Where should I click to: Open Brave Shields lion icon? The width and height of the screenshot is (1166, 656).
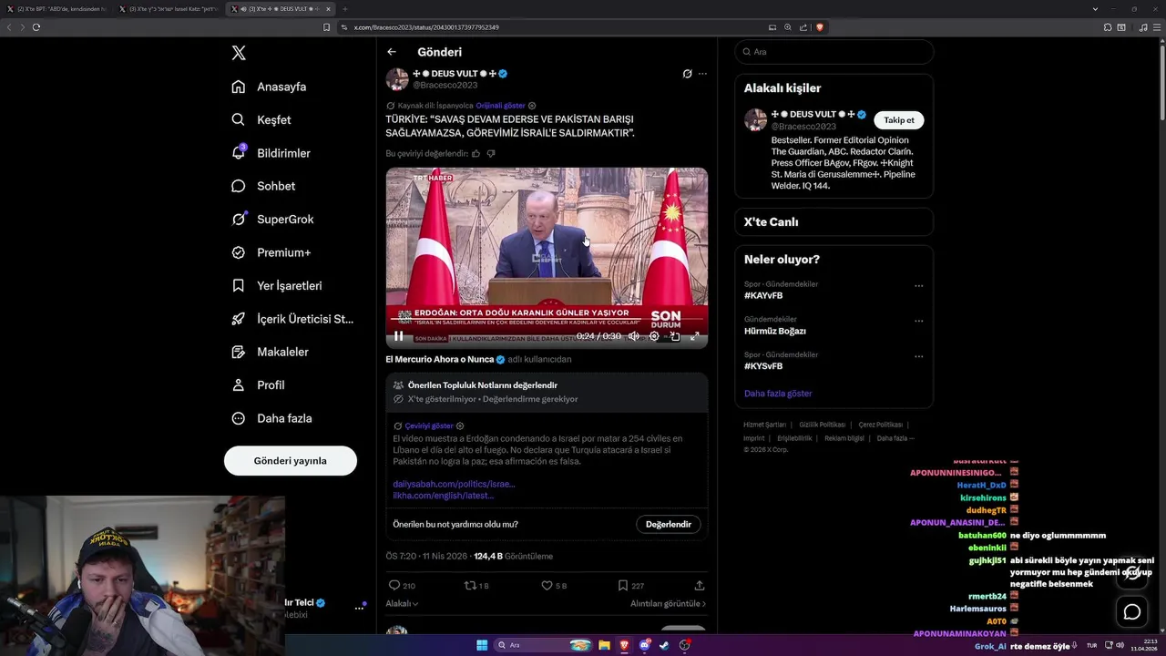coord(820,27)
